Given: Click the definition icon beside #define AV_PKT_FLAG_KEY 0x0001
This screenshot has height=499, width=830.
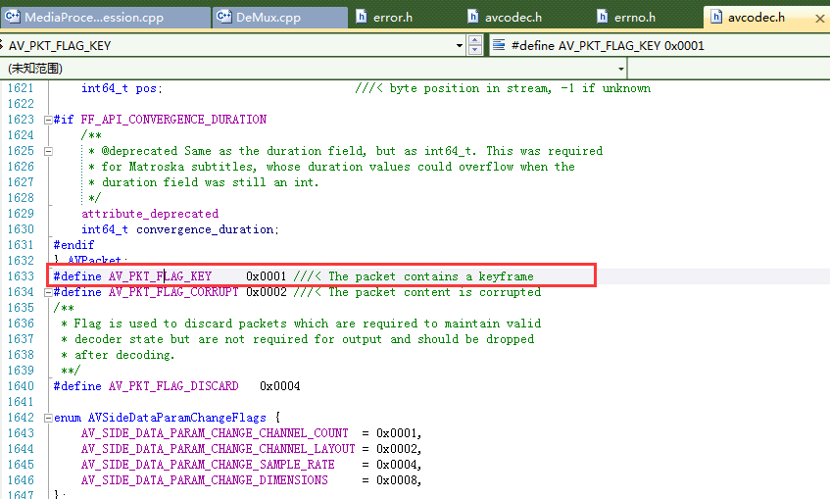Looking at the screenshot, I should coord(498,45).
